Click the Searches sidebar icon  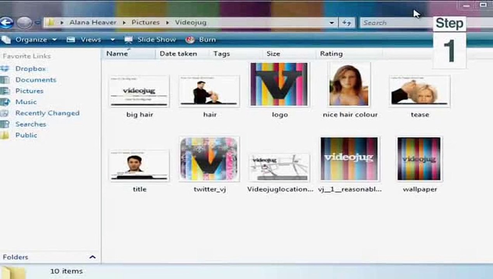[x=4, y=124]
